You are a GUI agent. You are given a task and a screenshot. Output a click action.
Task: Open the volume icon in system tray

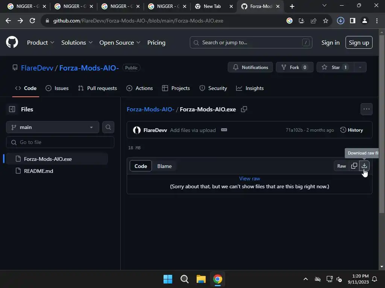point(339,279)
